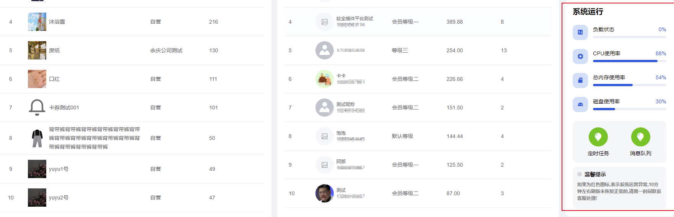Click the 总内存使用率 progress bar

629,85
